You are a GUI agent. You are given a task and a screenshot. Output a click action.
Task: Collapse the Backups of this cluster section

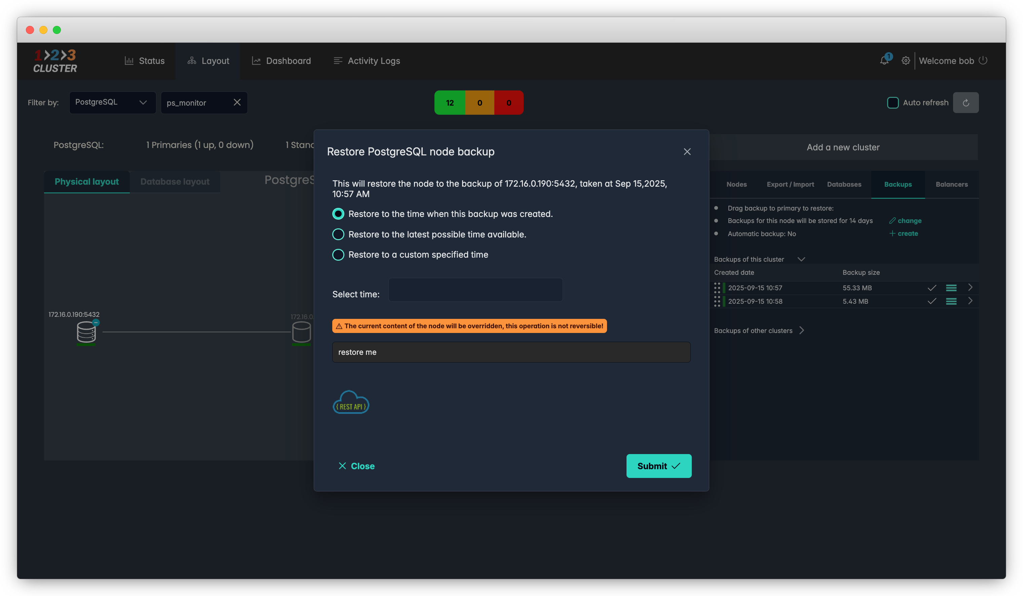(x=801, y=259)
